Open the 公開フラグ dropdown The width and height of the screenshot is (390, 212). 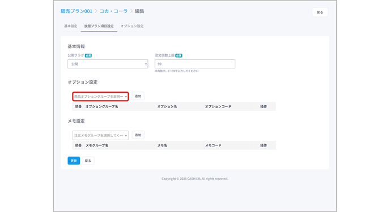[108, 64]
